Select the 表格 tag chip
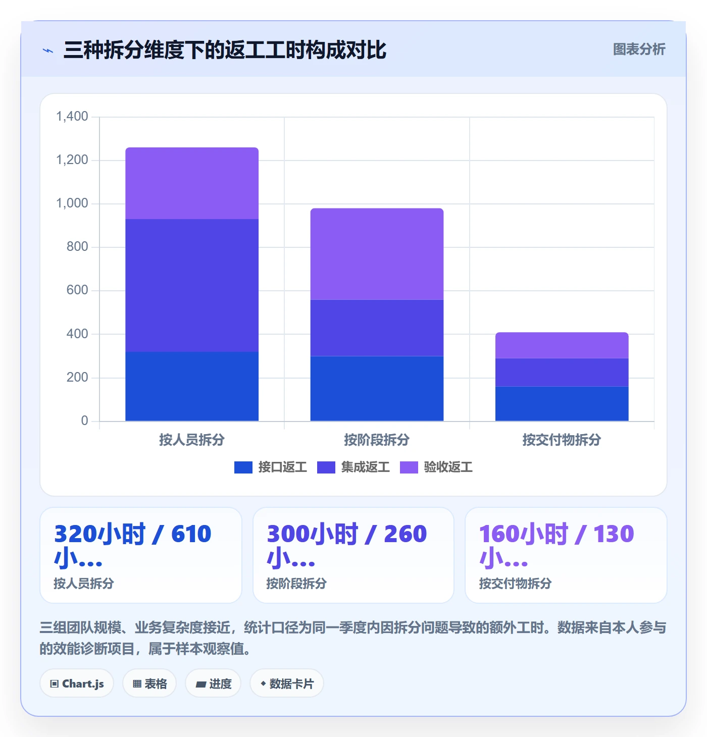 tap(149, 683)
